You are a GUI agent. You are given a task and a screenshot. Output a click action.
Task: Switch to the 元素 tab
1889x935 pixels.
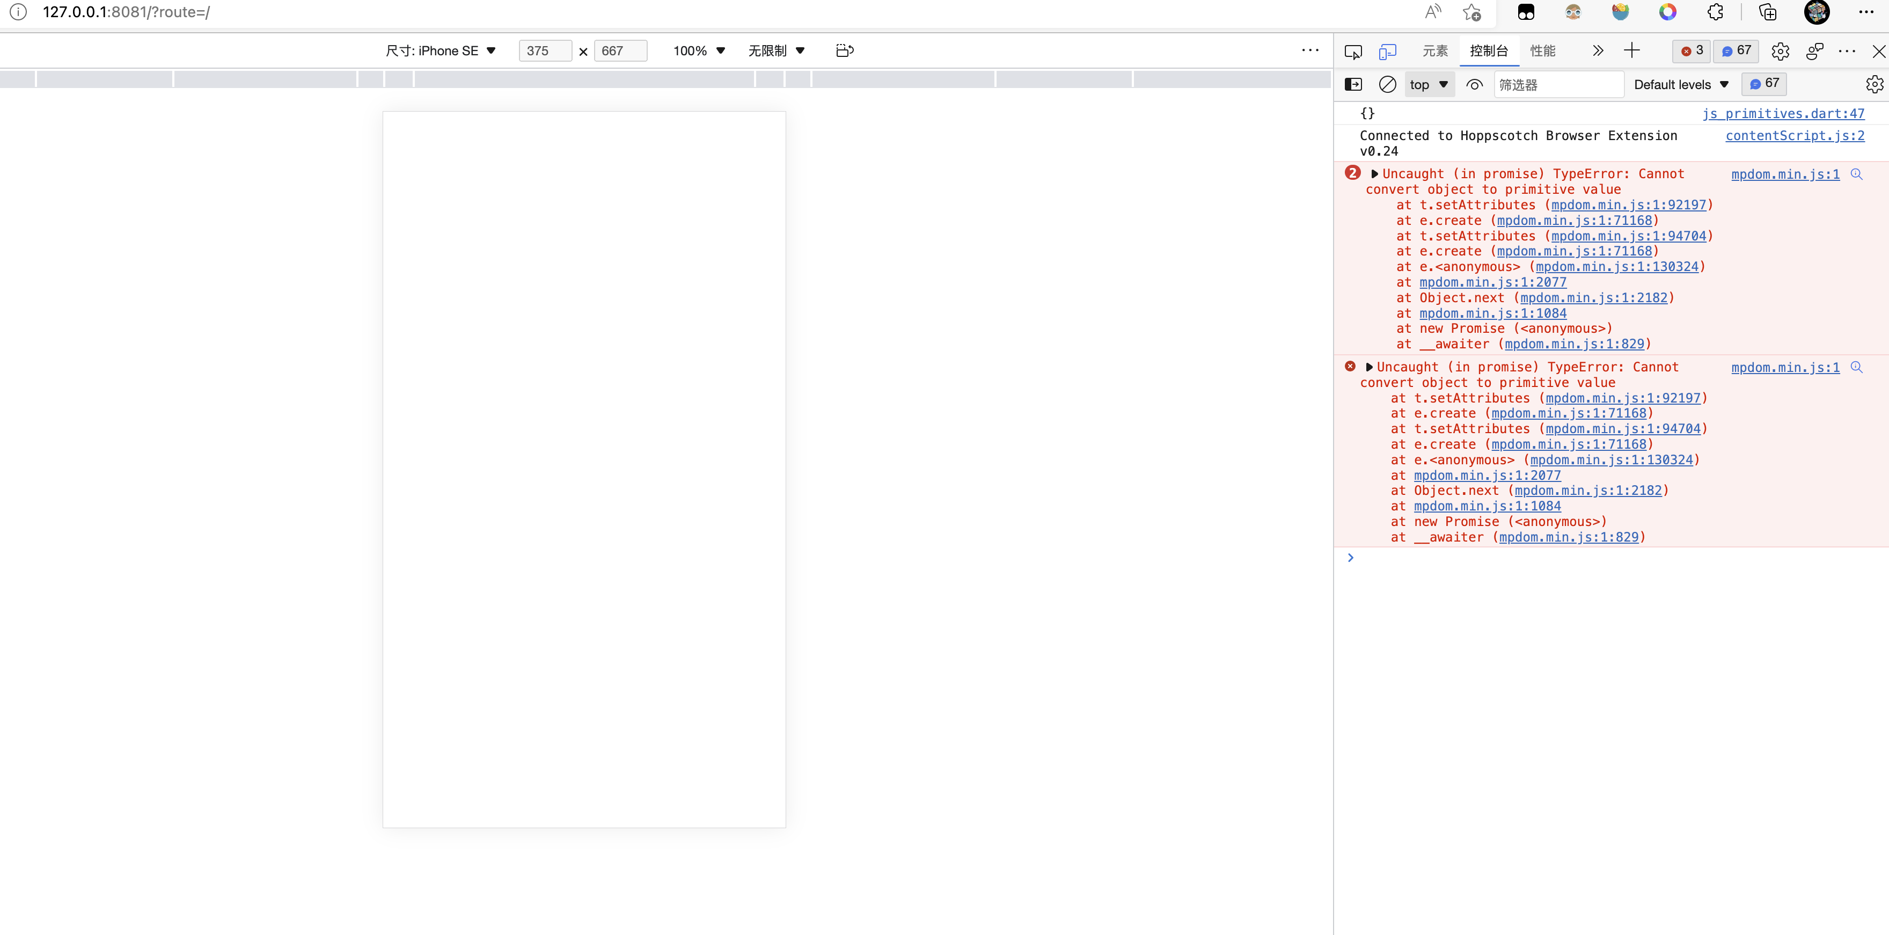tap(1435, 52)
